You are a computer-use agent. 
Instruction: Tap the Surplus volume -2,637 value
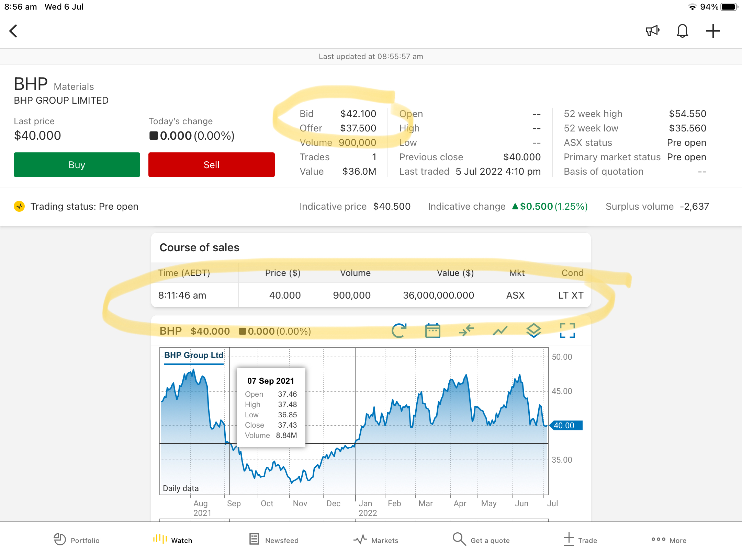pos(694,206)
